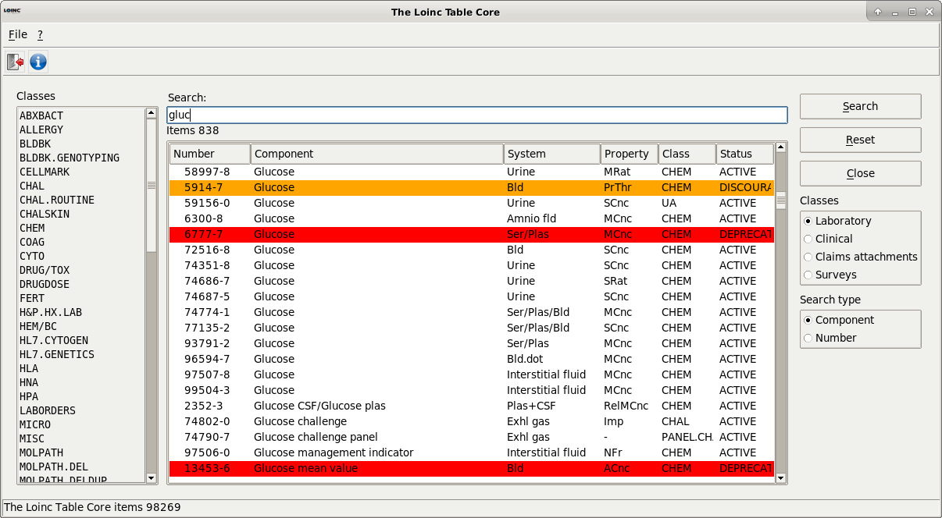This screenshot has width=942, height=518.
Task: Focus the Search text field containing gluc
Action: pos(477,115)
